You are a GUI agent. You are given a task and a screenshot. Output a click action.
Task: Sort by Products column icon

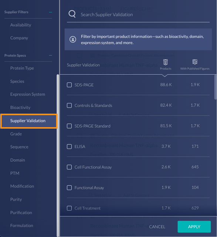(166, 62)
